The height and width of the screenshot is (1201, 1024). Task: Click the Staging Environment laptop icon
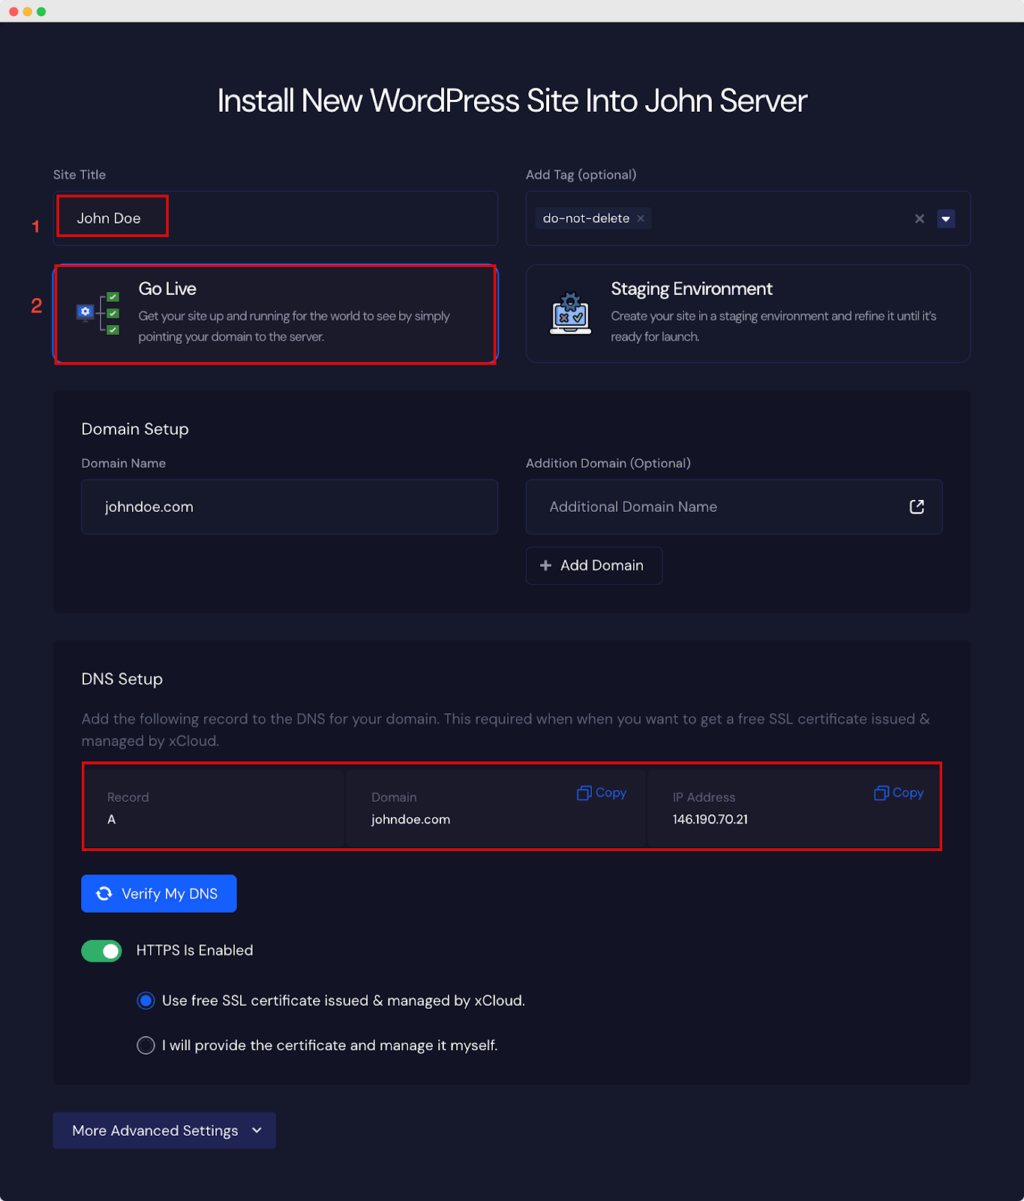tap(570, 314)
